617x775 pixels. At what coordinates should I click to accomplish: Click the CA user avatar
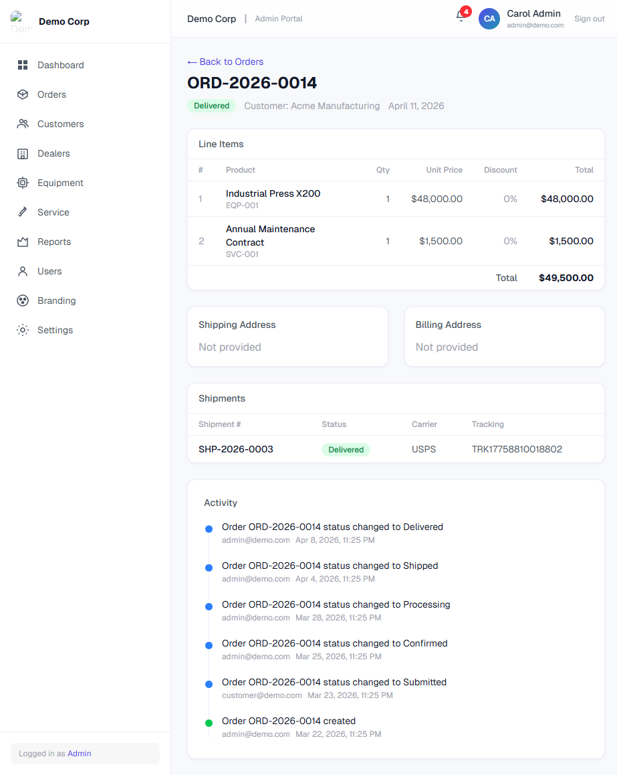(489, 19)
